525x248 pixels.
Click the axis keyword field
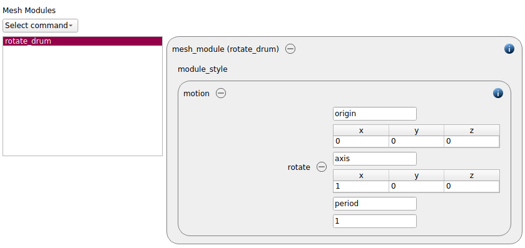pyautogui.click(x=375, y=159)
